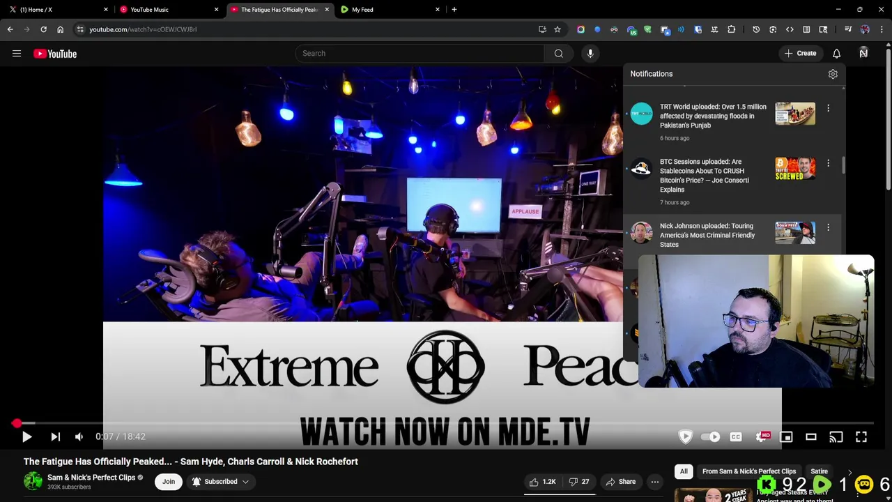The width and height of the screenshot is (892, 502).
Task: Share the video
Action: pos(620,482)
